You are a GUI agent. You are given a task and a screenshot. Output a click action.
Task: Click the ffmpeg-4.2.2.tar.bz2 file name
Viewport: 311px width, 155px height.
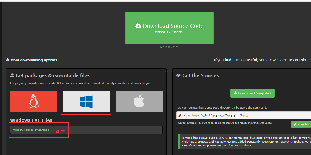point(169,32)
